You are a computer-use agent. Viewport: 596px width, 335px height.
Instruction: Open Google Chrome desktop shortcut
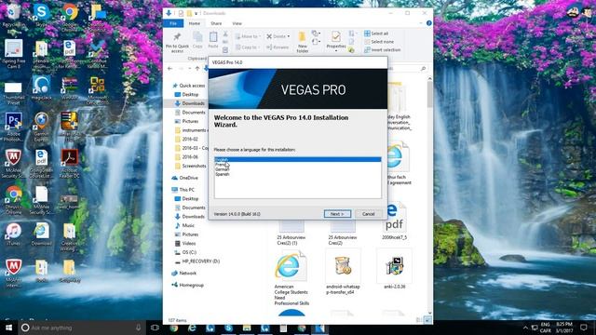69,17
